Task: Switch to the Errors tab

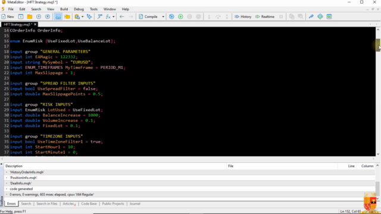Action: (x=11, y=203)
